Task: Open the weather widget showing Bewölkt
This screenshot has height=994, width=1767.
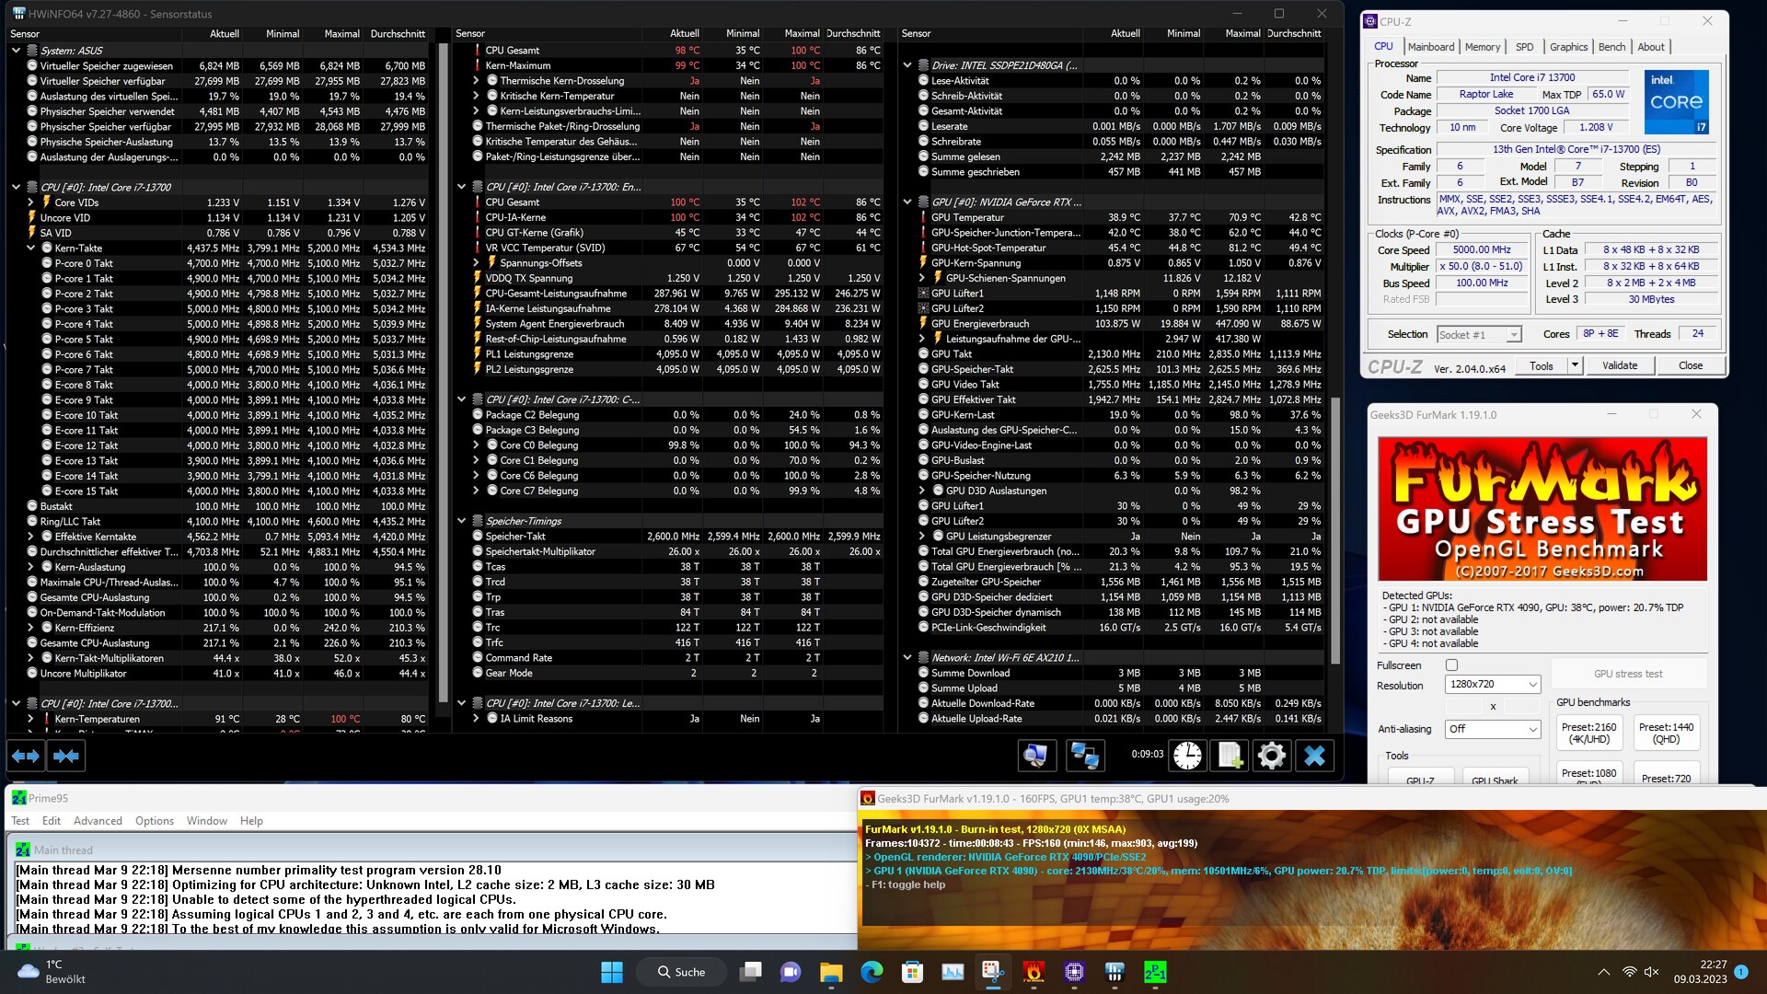Action: (x=52, y=972)
